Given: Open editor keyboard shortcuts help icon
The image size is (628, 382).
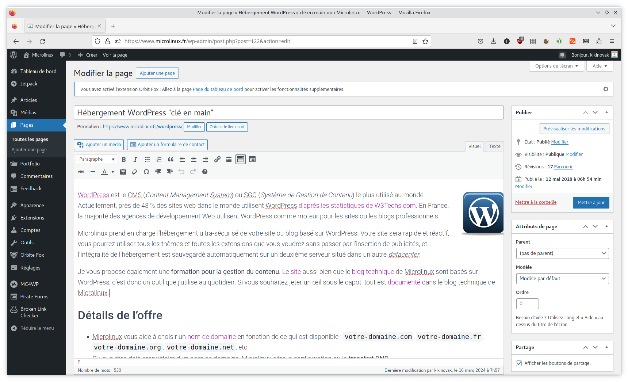Looking at the screenshot, I should click(x=205, y=172).
